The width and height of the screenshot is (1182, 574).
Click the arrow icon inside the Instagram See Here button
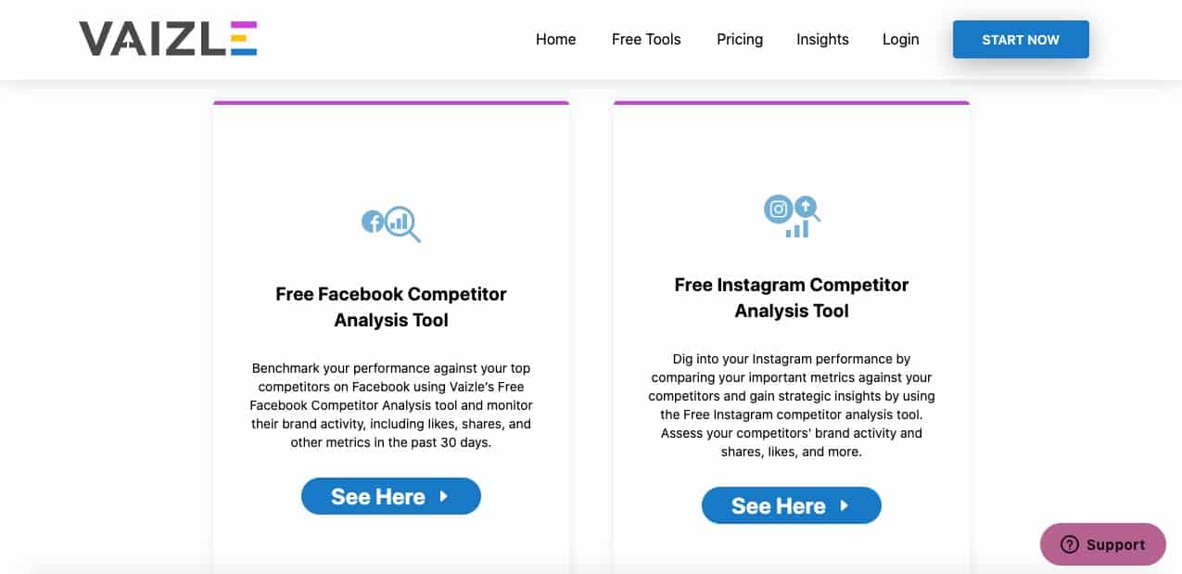tap(844, 505)
